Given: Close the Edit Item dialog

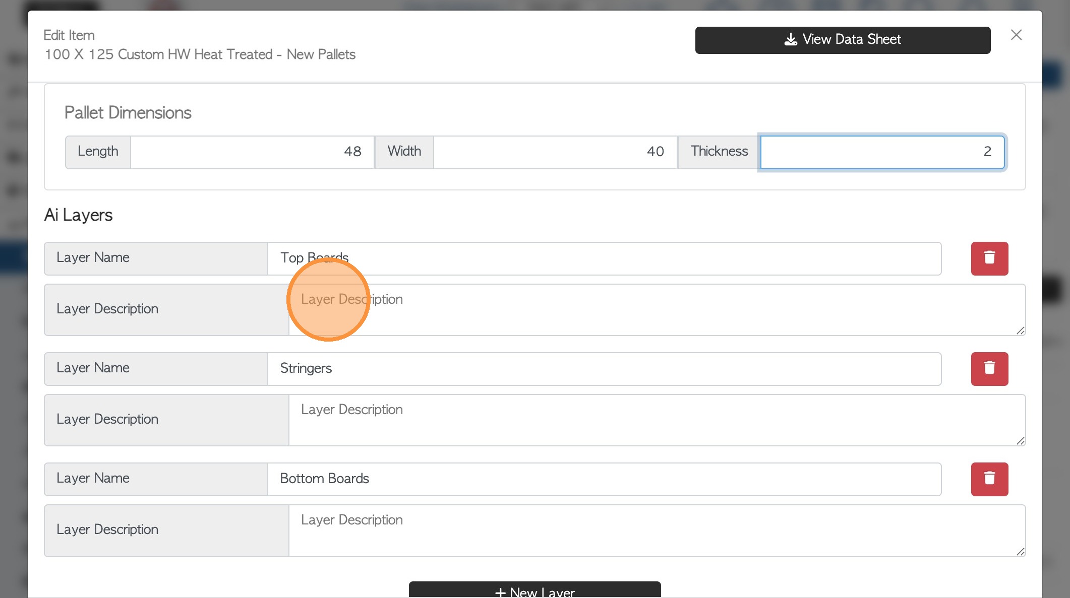Looking at the screenshot, I should [x=1016, y=35].
